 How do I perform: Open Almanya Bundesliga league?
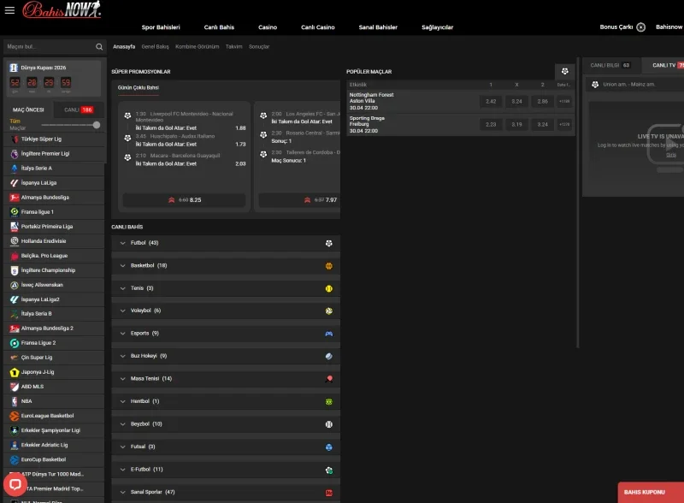point(54,198)
